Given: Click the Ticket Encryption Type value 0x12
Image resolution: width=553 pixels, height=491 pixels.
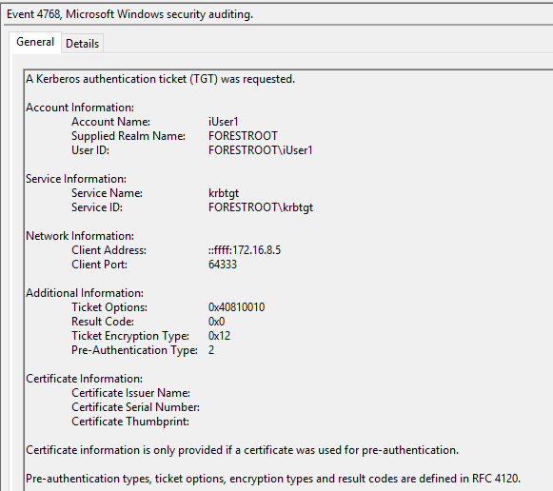Looking at the screenshot, I should point(219,336).
